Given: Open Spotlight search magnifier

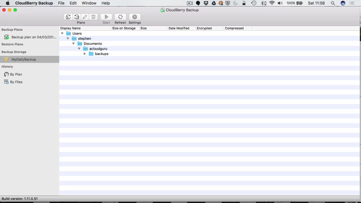Looking at the screenshot, I should pyautogui.click(x=333, y=3).
